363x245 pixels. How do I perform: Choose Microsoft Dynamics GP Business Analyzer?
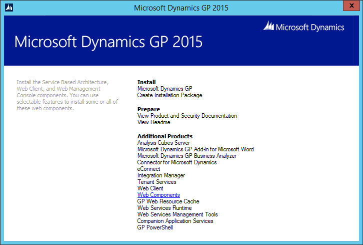(x=186, y=156)
